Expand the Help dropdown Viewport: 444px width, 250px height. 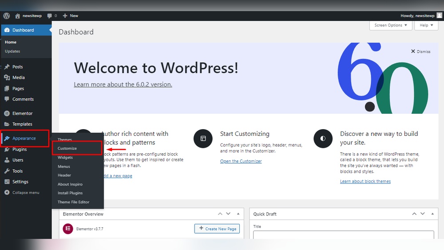[x=426, y=25]
